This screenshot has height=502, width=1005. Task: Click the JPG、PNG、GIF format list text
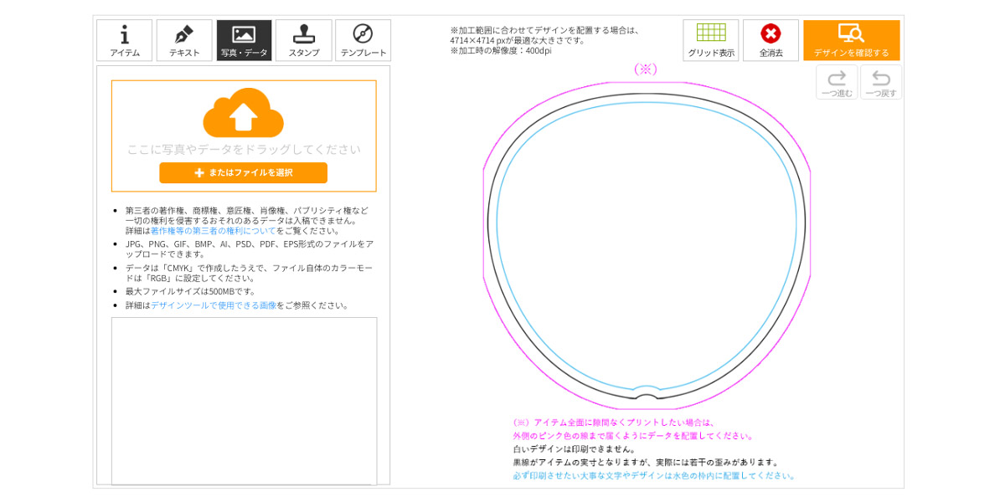[250, 248]
